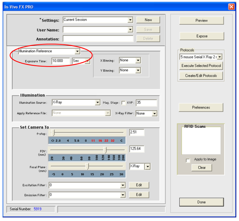Image resolution: width=239 pixels, height=221 pixels.
Task: Open the Protocols selection dropdown
Action: tap(201, 57)
